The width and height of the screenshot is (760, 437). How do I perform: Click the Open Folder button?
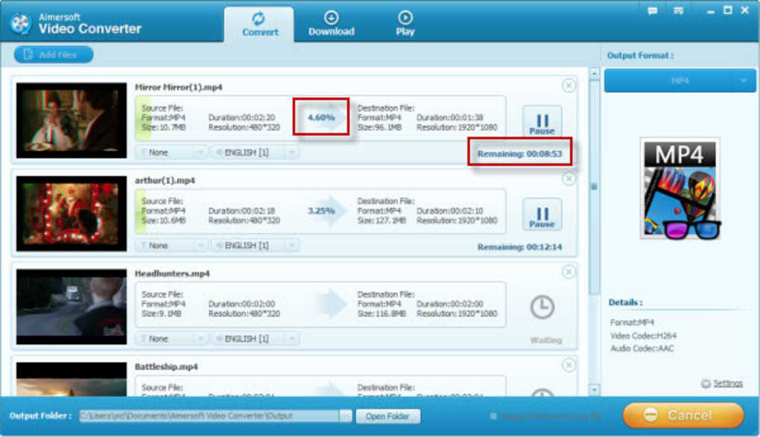[x=387, y=416]
